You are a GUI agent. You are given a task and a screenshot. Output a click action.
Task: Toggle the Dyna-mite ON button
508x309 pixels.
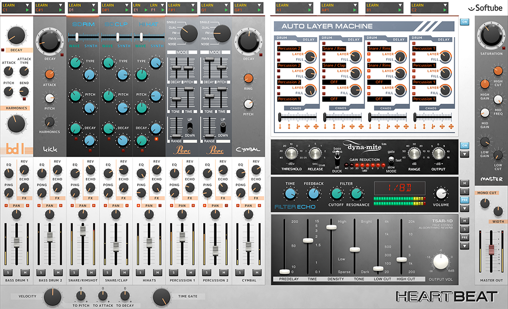point(464,145)
